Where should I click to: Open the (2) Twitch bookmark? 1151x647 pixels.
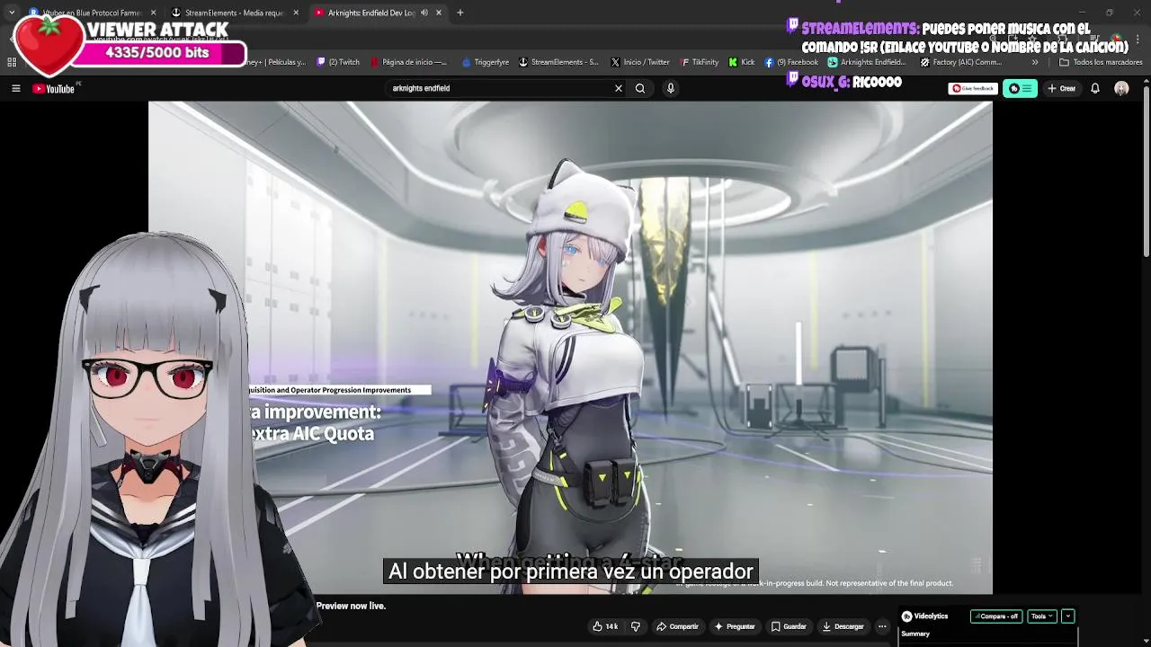pyautogui.click(x=336, y=62)
